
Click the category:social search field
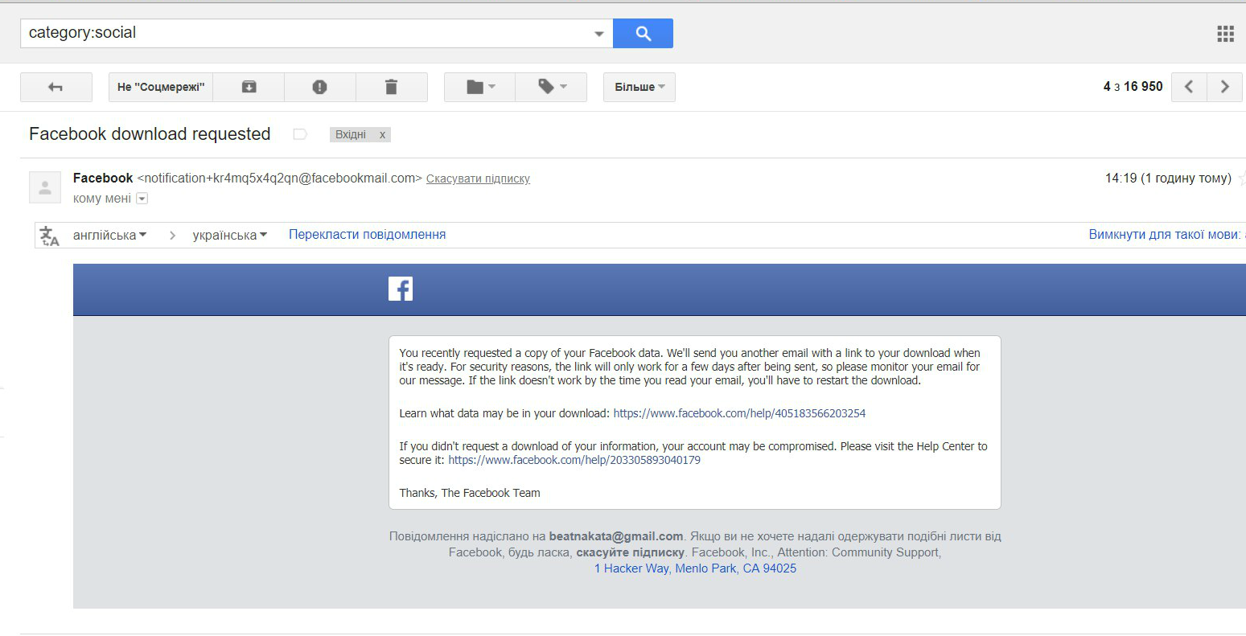[306, 33]
